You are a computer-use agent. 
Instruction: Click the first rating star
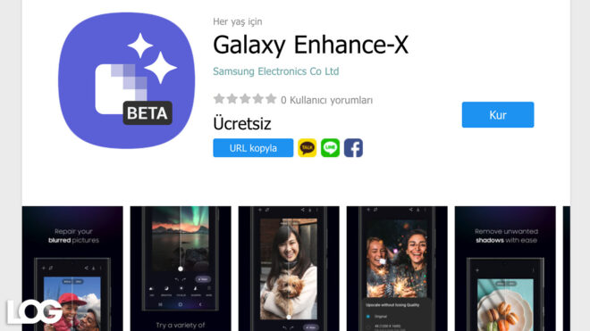point(219,99)
